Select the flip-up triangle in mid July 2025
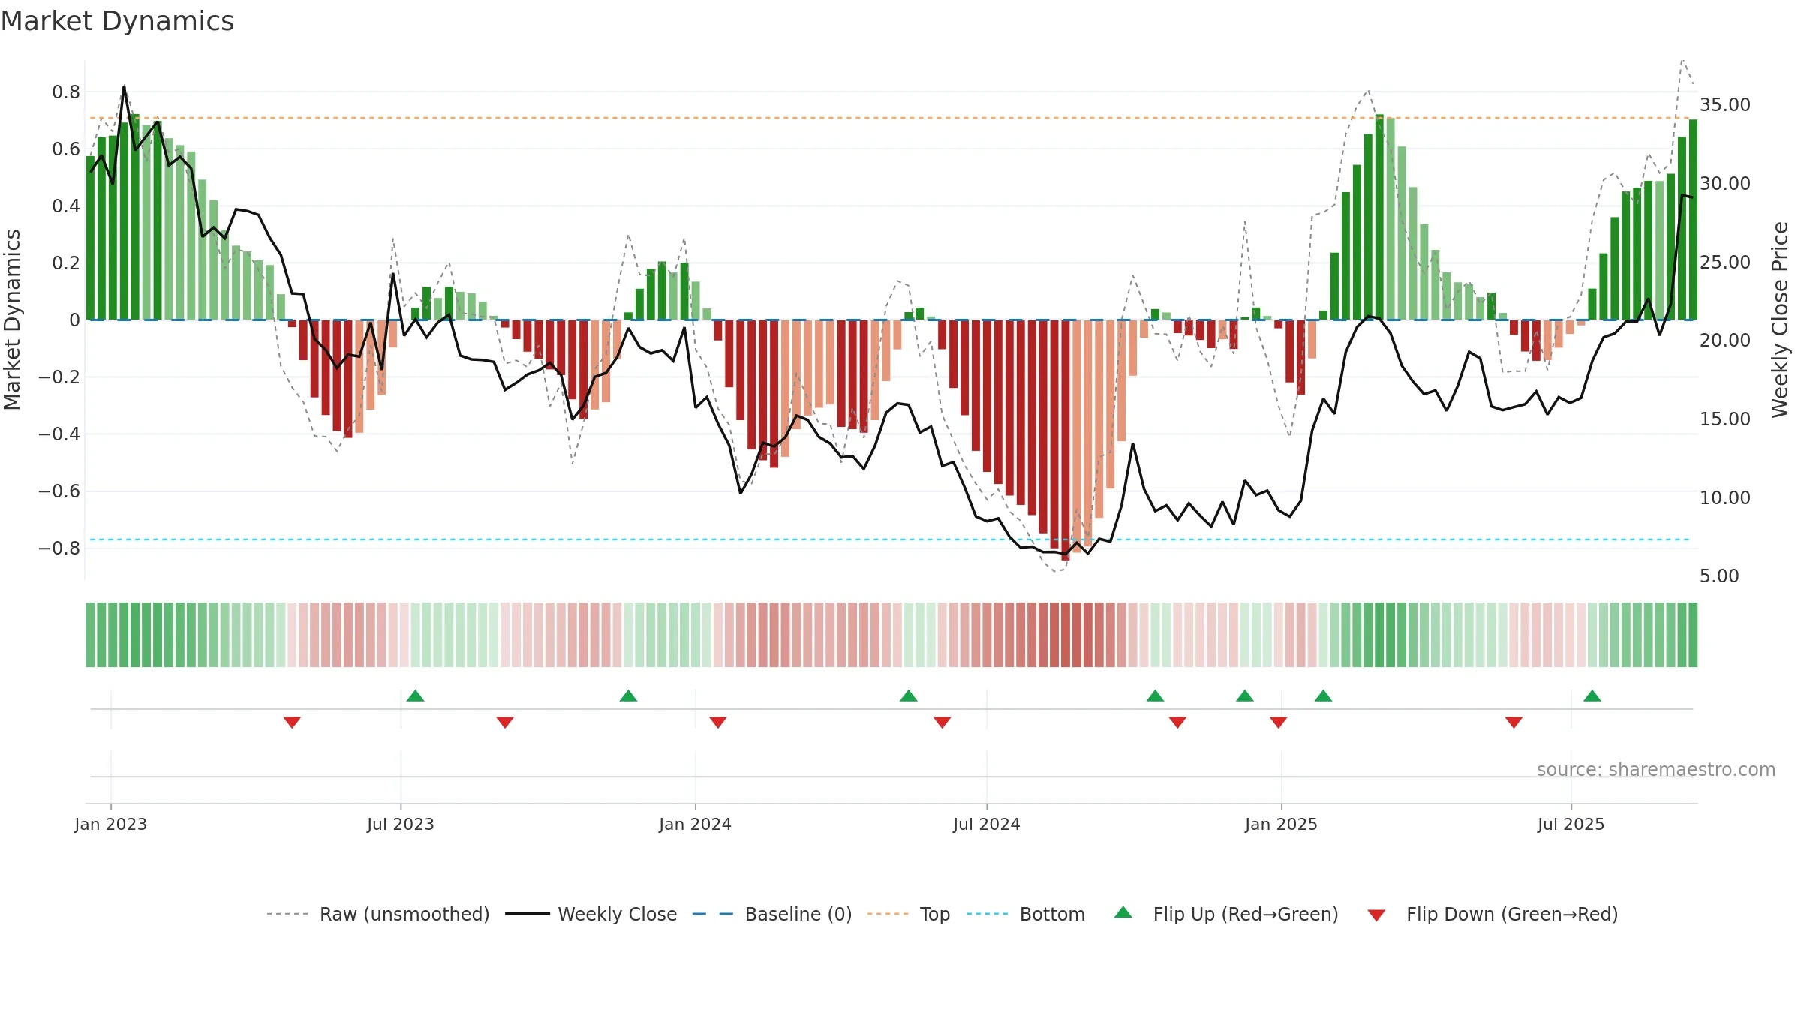Image resolution: width=1801 pixels, height=1013 pixels. point(1592,696)
